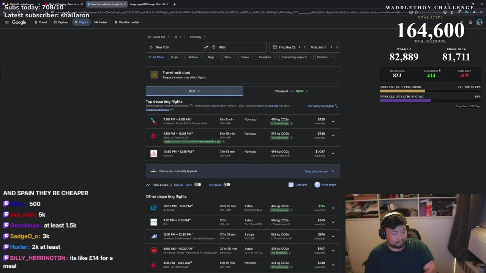Open the Emissions filter dropdown

267,57
